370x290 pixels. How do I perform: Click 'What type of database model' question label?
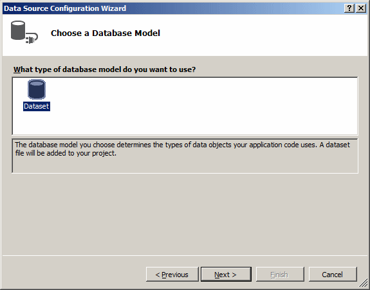(x=104, y=69)
